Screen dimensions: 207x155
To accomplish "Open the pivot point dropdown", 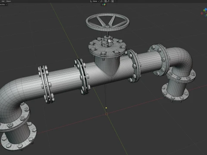I will [x=102, y=1].
